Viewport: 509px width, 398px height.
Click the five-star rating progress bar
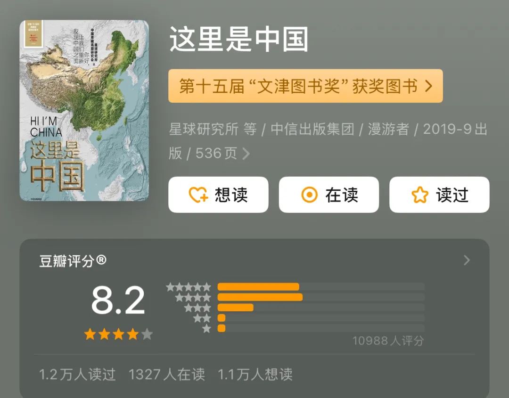pos(259,286)
